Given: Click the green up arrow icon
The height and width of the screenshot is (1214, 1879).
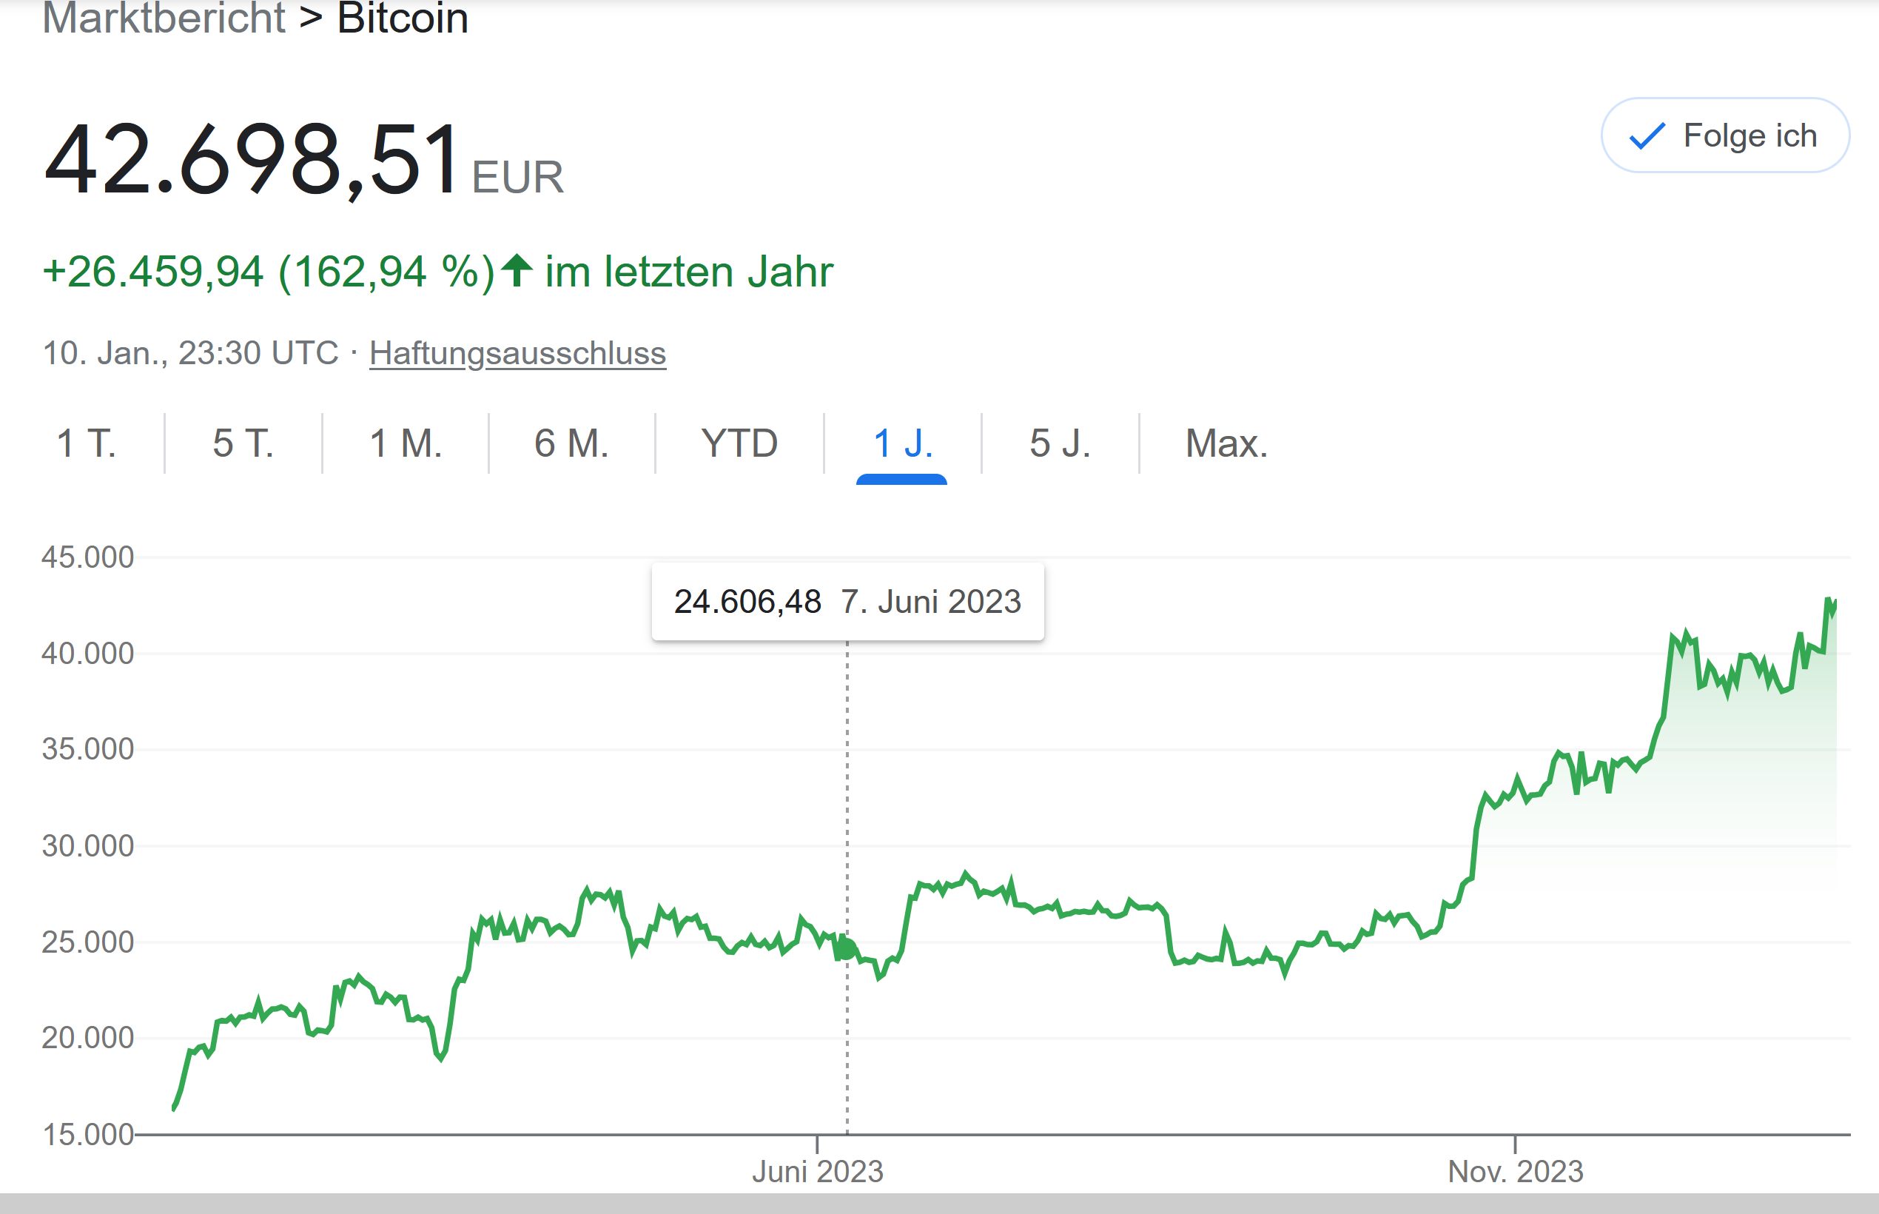Looking at the screenshot, I should tap(517, 270).
